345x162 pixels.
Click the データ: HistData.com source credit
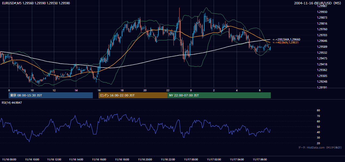click(320, 147)
